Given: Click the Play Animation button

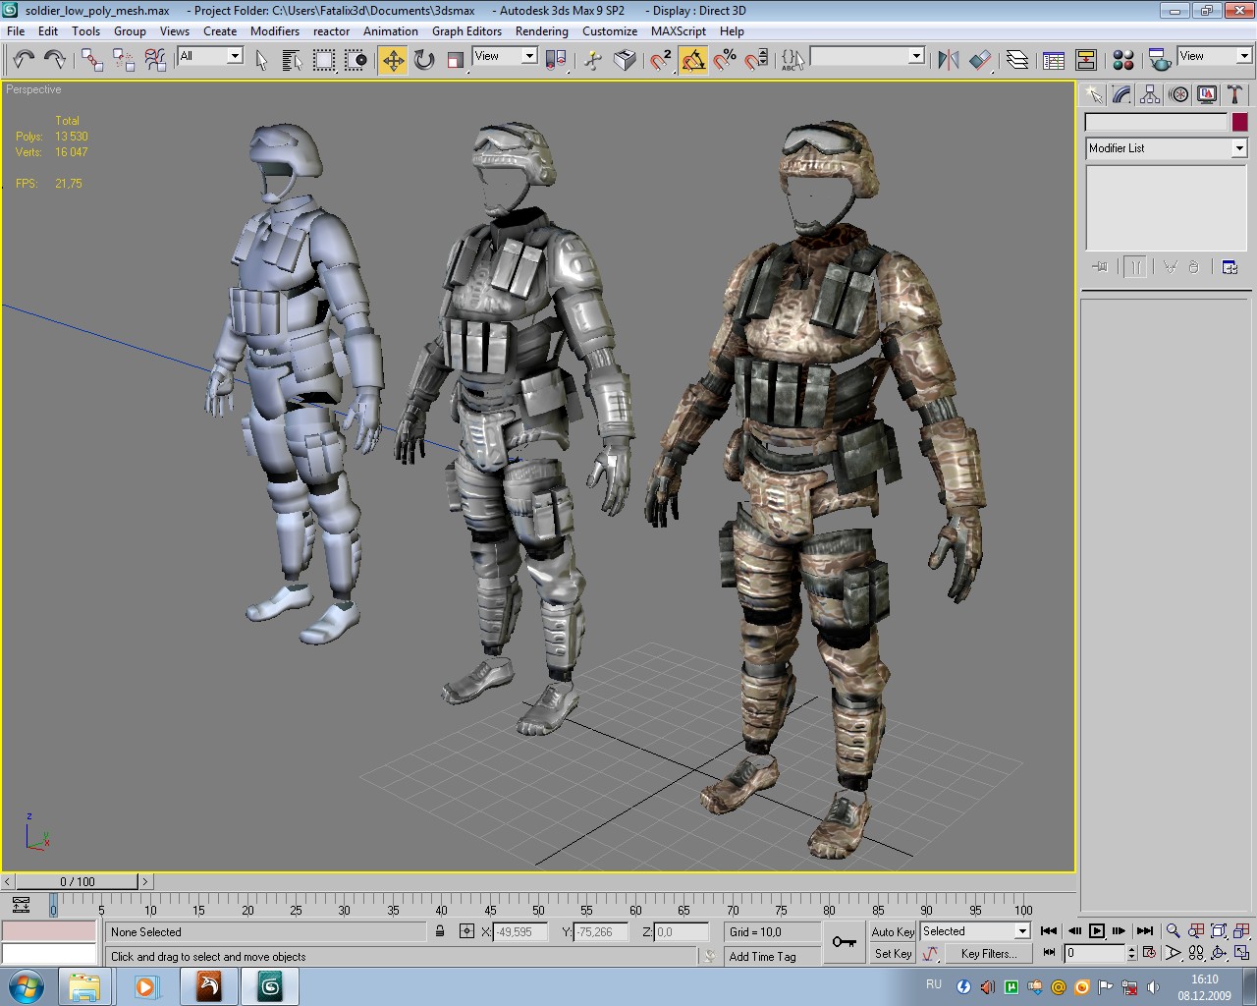Looking at the screenshot, I should (1097, 931).
